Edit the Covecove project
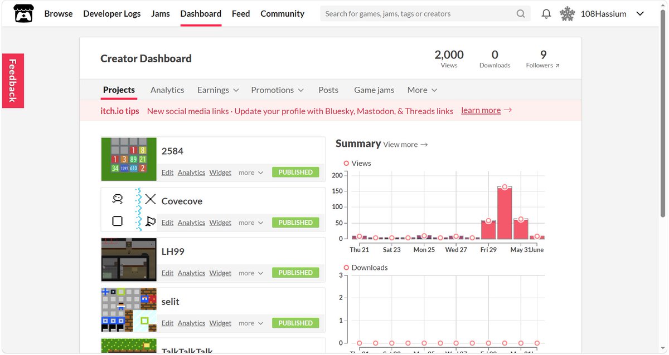 tap(167, 223)
